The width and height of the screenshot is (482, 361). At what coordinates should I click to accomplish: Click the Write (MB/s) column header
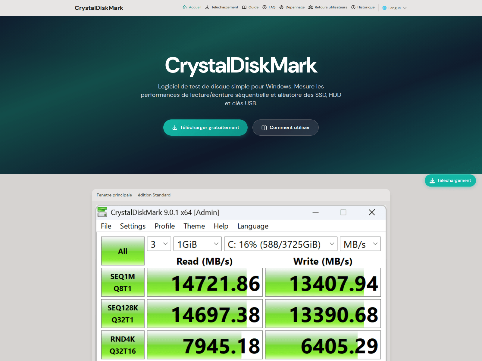click(323, 261)
